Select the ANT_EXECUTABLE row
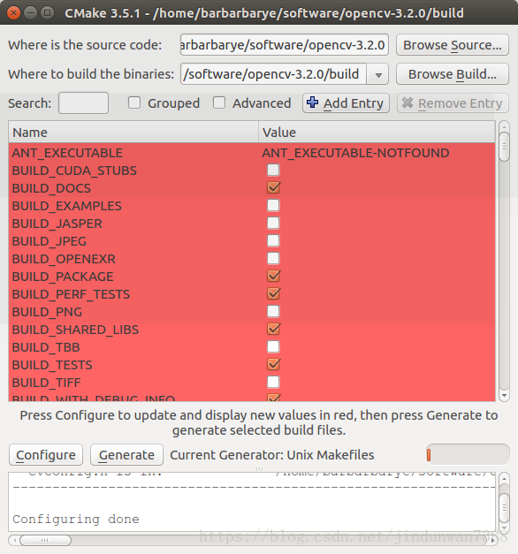 click(252, 153)
